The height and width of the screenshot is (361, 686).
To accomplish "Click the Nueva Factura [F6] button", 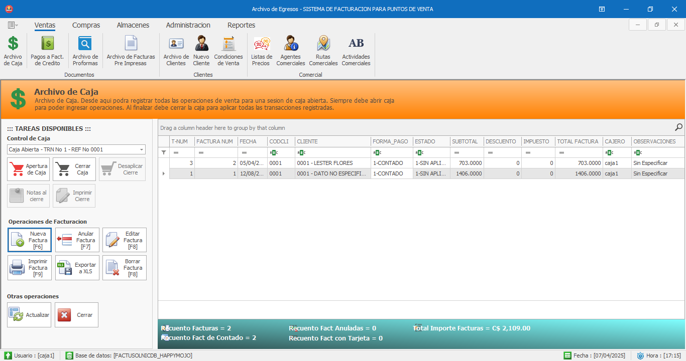I will point(30,240).
